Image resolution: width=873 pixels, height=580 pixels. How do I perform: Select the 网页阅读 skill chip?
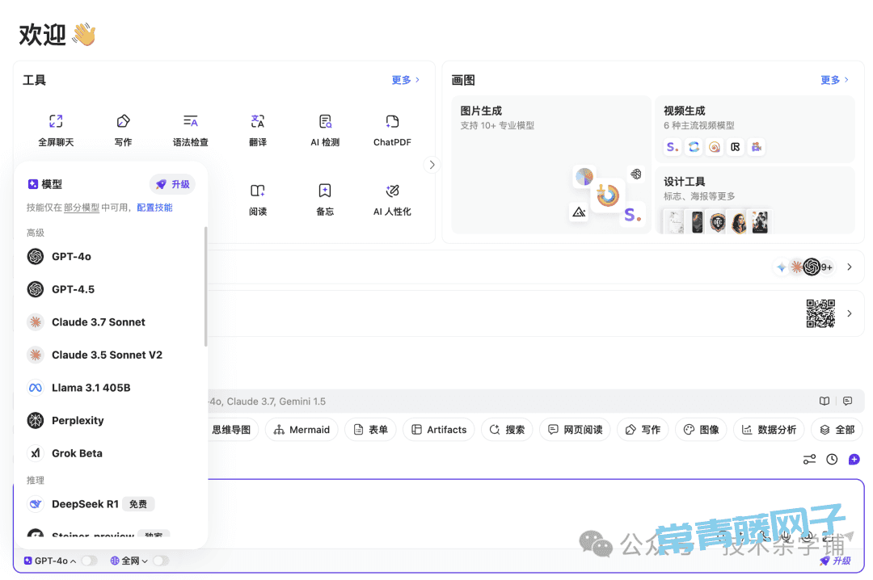[576, 430]
